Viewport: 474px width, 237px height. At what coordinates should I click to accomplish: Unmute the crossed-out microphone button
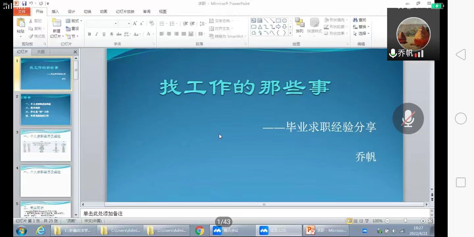(x=408, y=118)
